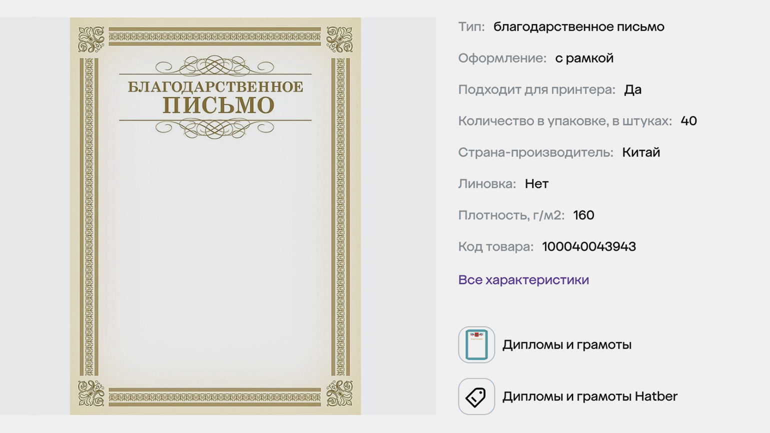Click the 'Тип' value благодарственное письмо
The width and height of the screenshot is (770, 433).
(579, 27)
